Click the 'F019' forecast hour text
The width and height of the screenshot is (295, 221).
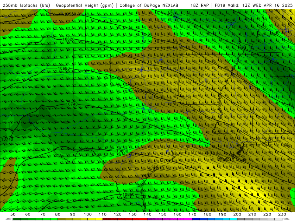(x=220, y=5)
